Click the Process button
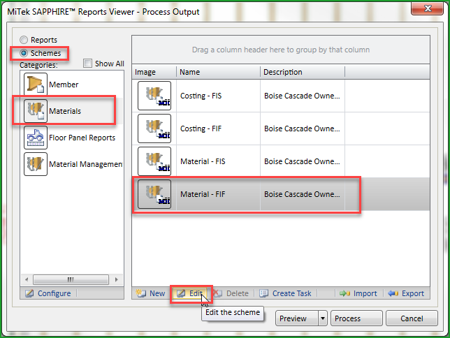The height and width of the screenshot is (338, 450). [356, 318]
